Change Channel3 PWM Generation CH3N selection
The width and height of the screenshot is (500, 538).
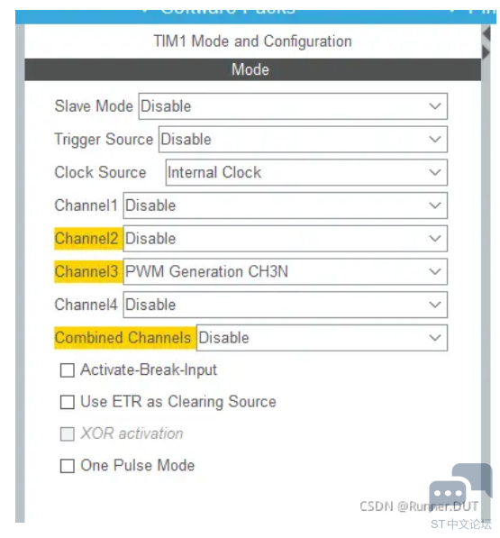coord(286,271)
